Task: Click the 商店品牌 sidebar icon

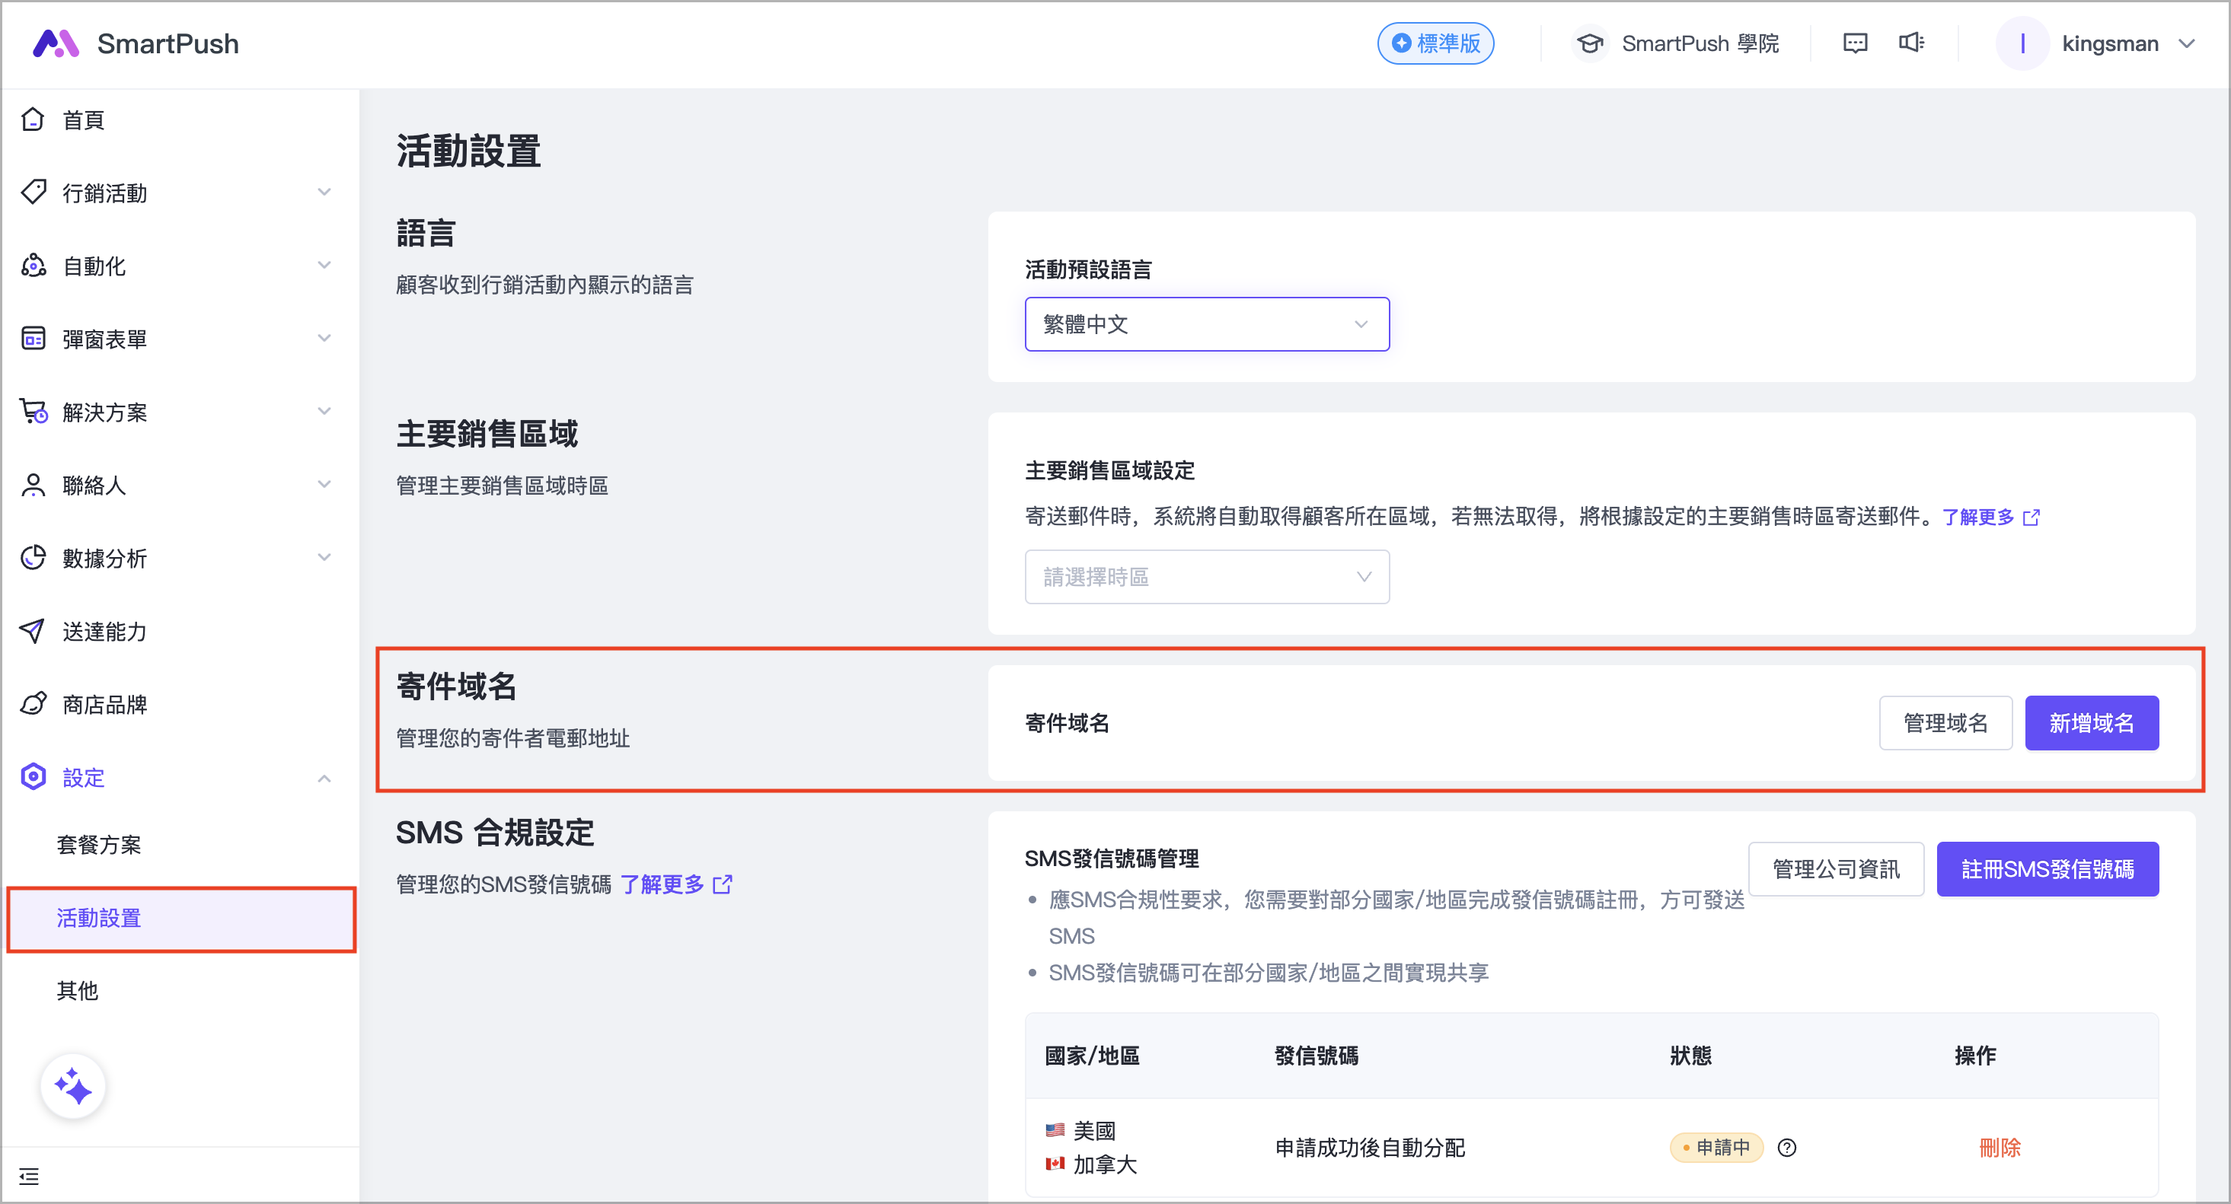Action: click(x=33, y=704)
